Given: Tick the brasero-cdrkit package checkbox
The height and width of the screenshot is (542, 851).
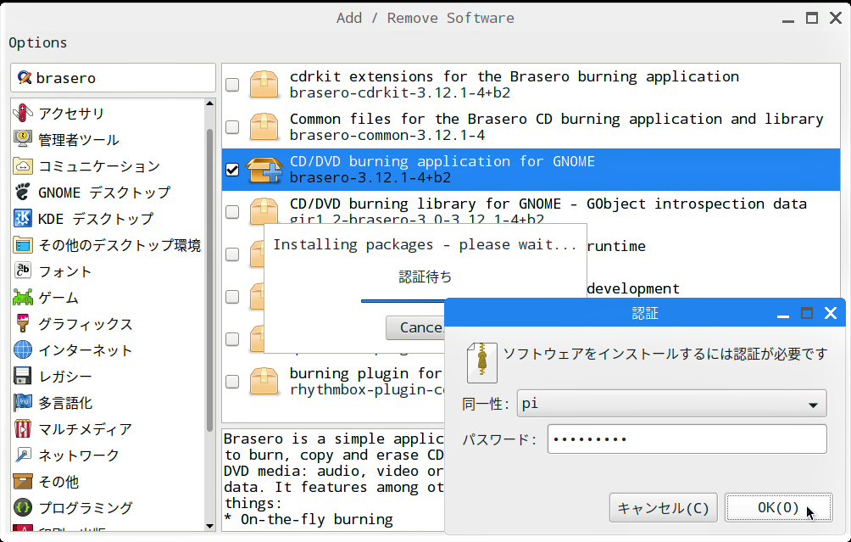Looking at the screenshot, I should pyautogui.click(x=232, y=85).
